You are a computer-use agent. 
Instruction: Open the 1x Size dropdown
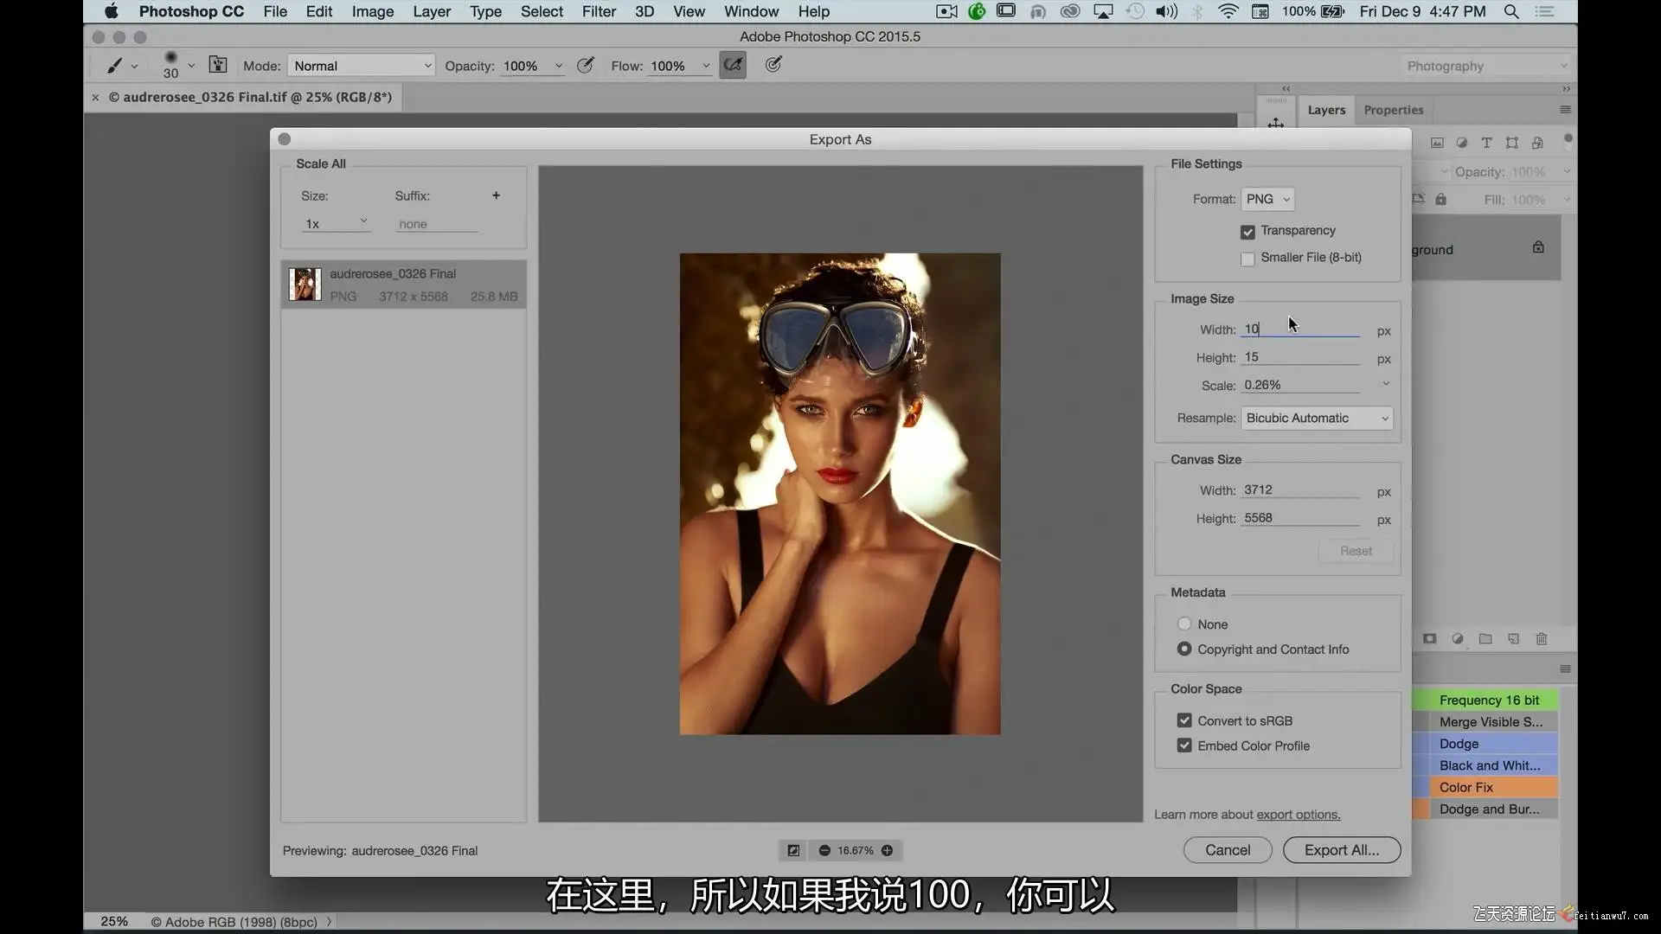336,223
